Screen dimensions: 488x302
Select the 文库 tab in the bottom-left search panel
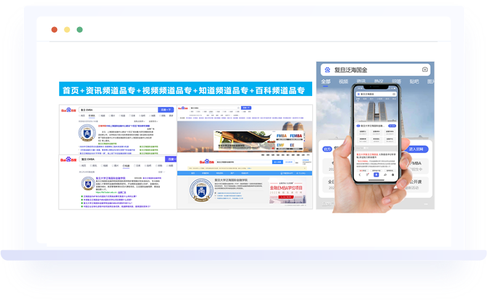point(137,165)
